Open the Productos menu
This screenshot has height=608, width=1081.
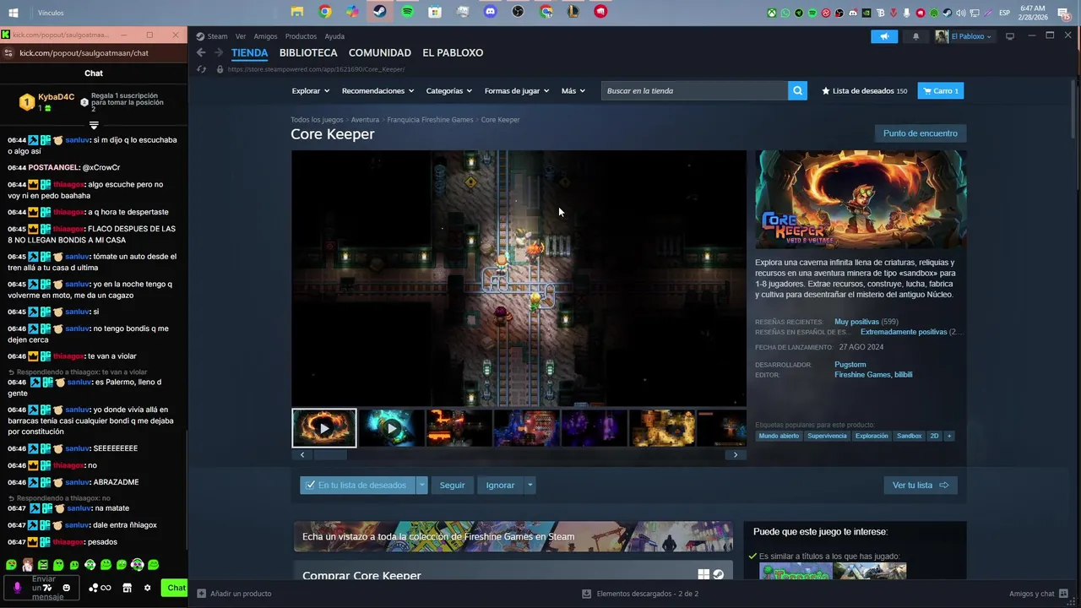[301, 36]
